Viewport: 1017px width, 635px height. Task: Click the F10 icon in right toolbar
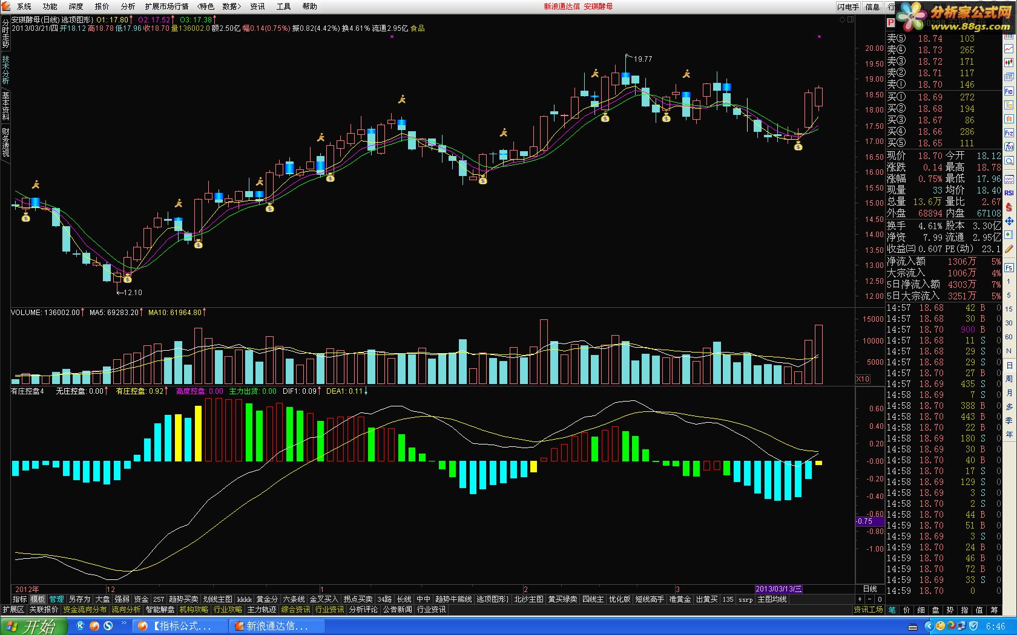(x=1009, y=91)
